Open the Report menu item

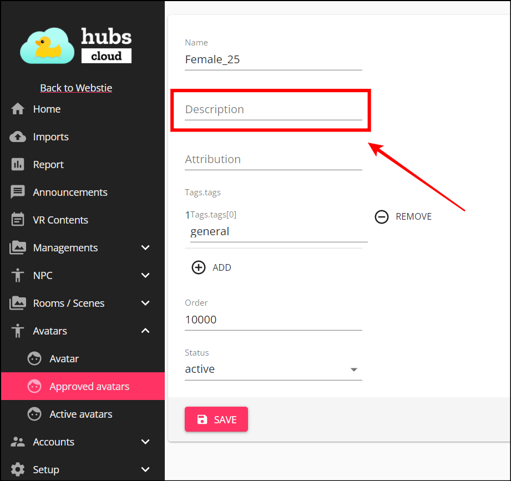click(83, 165)
